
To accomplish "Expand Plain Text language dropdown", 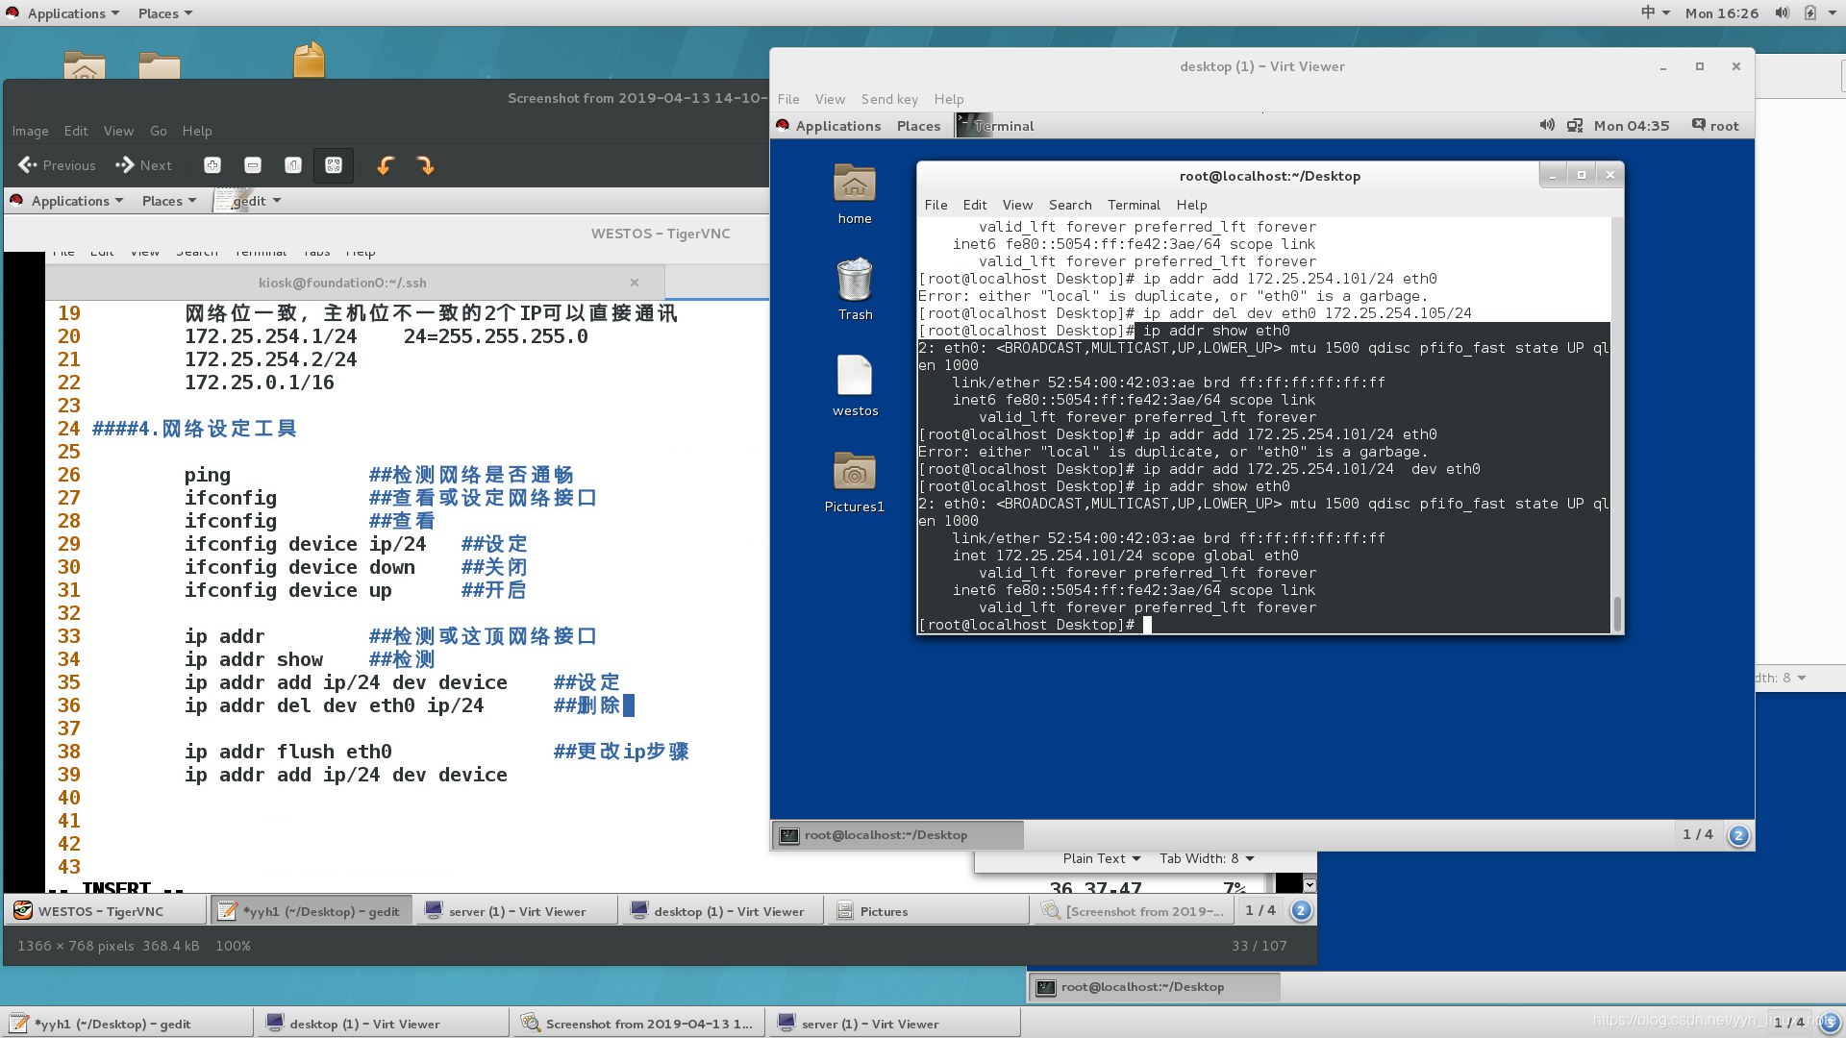I will (1101, 858).
